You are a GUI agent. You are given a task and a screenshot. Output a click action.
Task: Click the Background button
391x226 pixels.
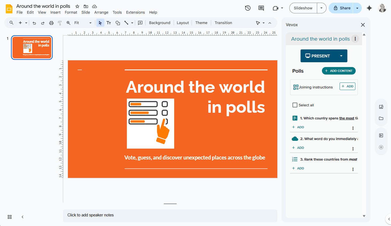point(160,23)
